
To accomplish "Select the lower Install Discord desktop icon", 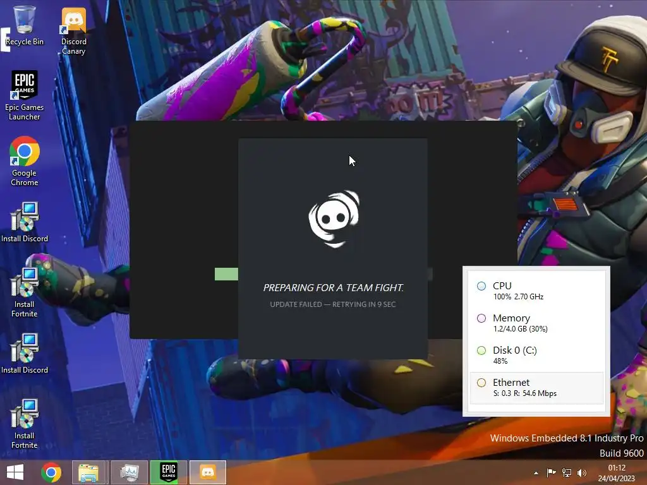I will [x=25, y=354].
